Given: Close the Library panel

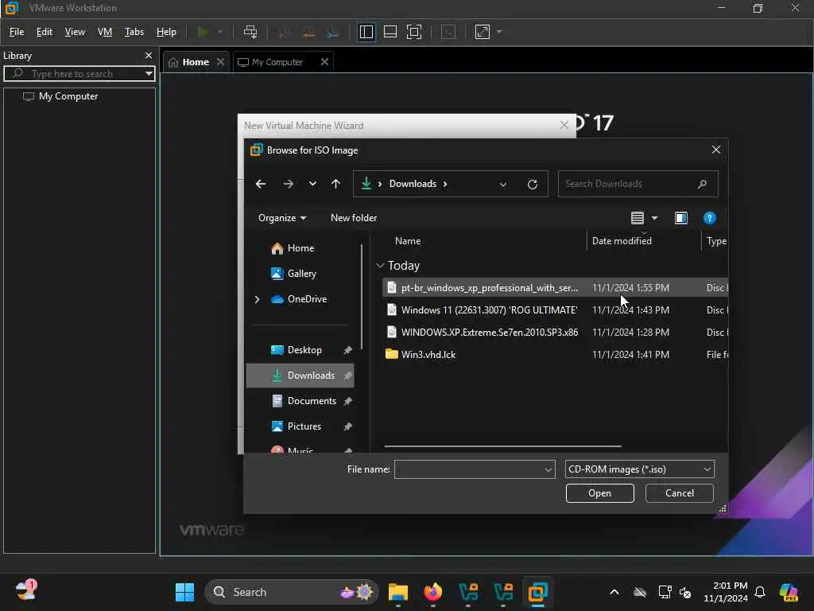Looking at the screenshot, I should pos(149,56).
